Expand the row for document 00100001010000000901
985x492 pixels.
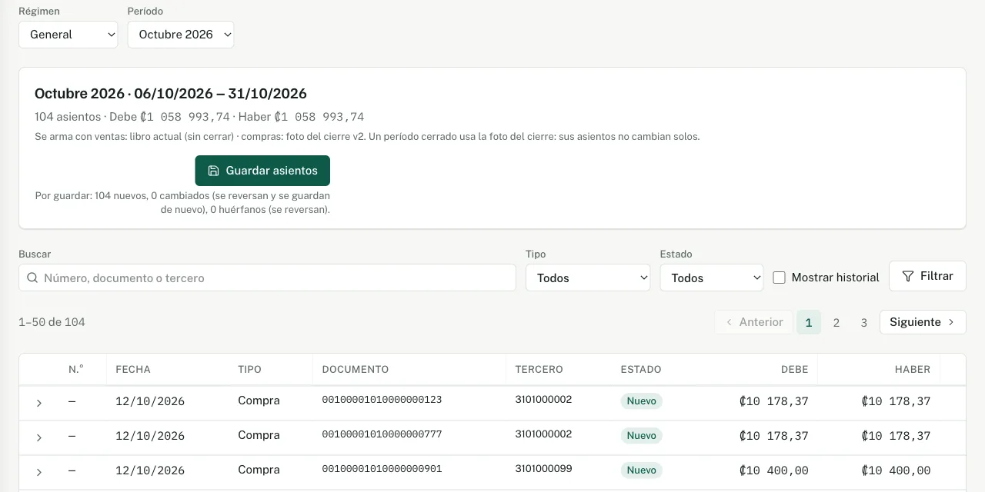tap(39, 472)
